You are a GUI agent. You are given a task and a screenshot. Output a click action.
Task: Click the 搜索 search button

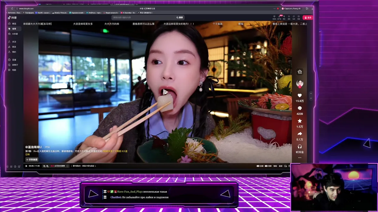click(180, 18)
